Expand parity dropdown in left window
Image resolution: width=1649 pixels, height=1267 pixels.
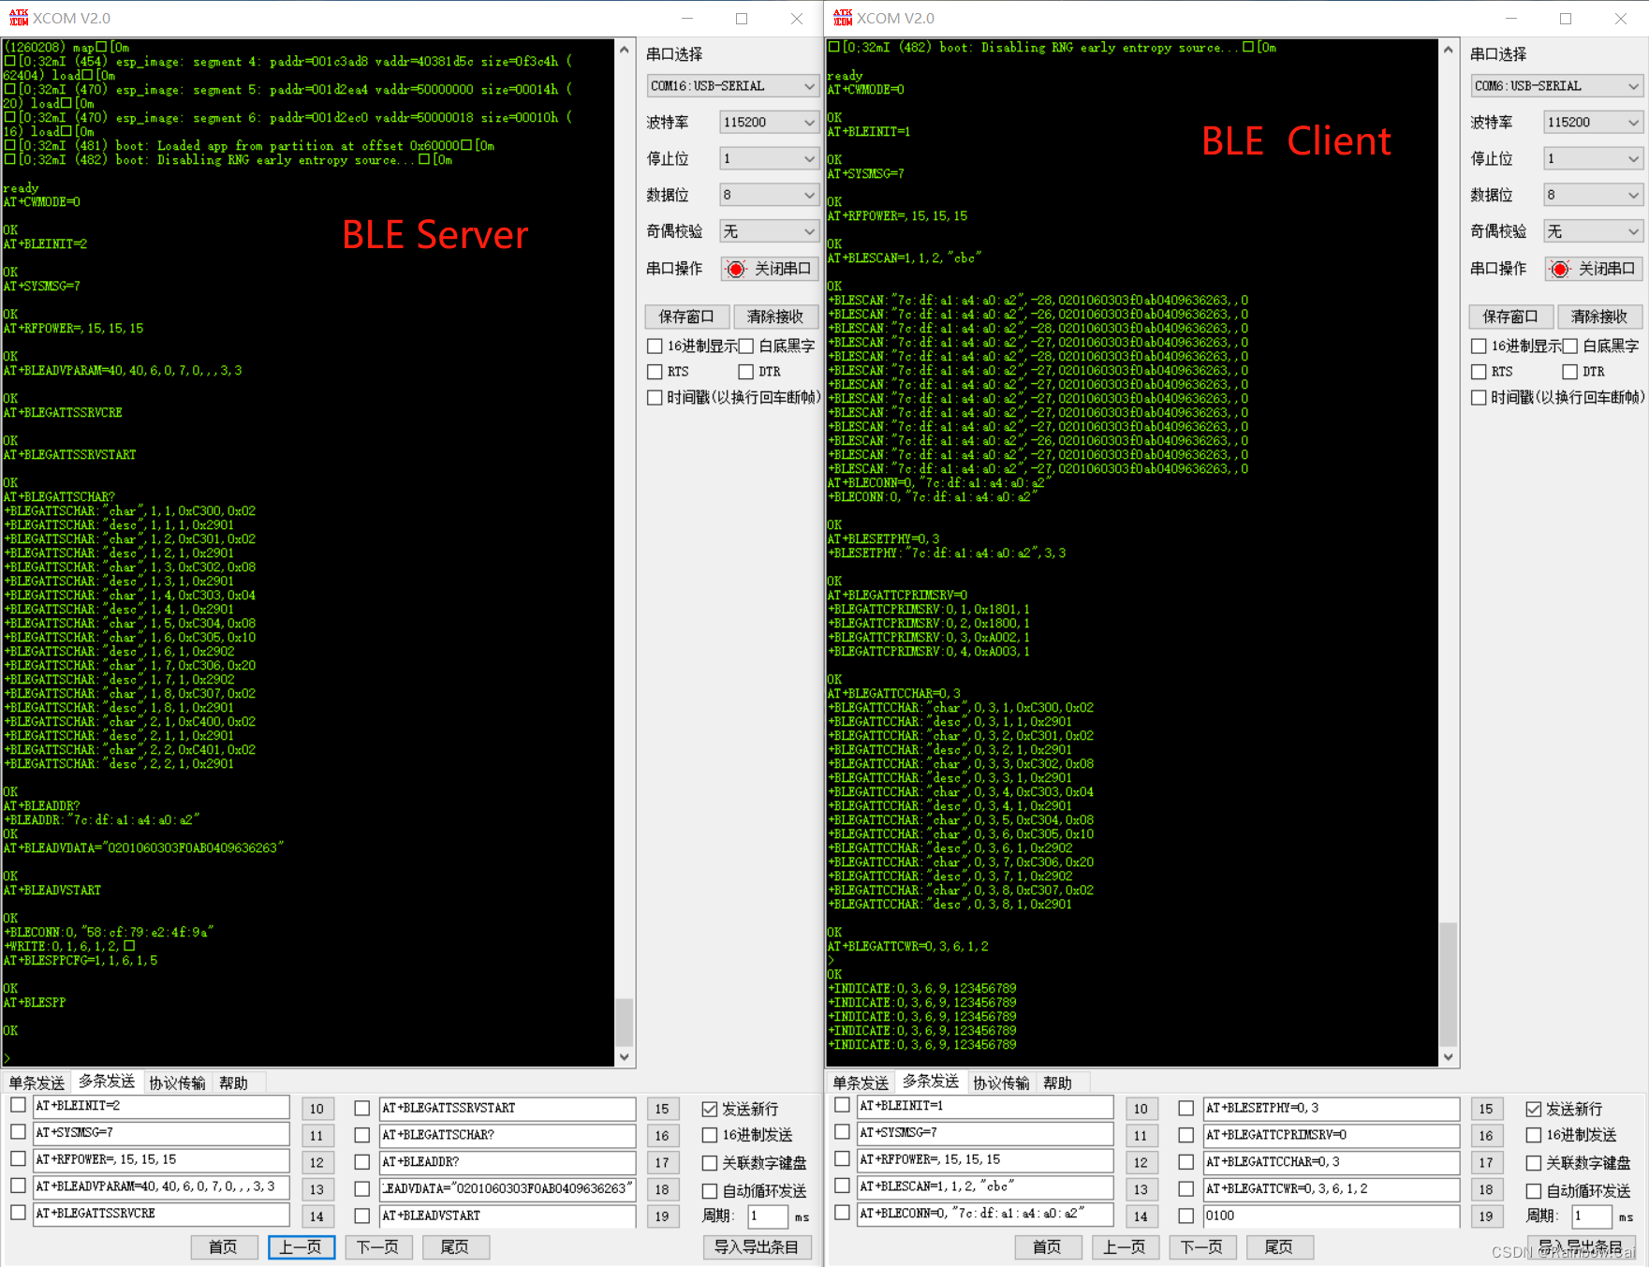(770, 231)
